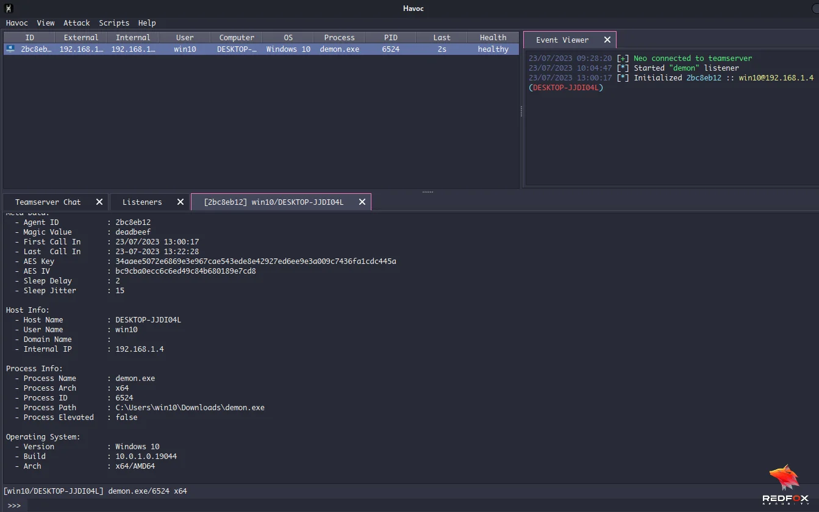Sort sessions by Internal column header
The image size is (819, 512).
click(133, 37)
